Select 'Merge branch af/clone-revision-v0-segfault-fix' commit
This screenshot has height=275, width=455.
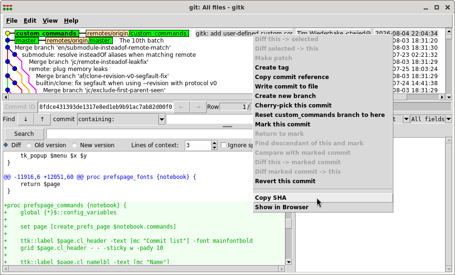102,76
